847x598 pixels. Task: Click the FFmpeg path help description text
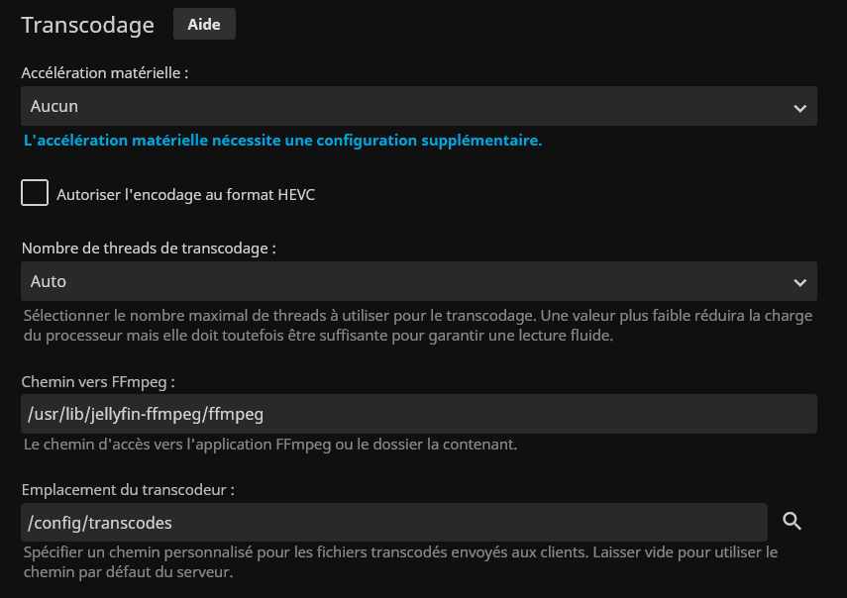(270, 445)
